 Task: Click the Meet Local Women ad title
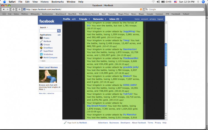48,67
